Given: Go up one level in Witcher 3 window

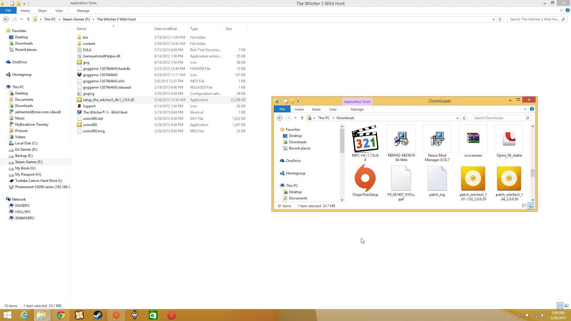Looking at the screenshot, I should pyautogui.click(x=28, y=19).
